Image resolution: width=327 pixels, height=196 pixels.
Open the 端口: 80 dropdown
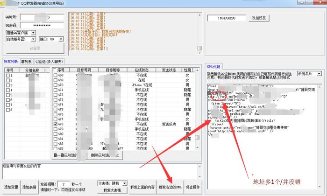[x=51, y=39]
